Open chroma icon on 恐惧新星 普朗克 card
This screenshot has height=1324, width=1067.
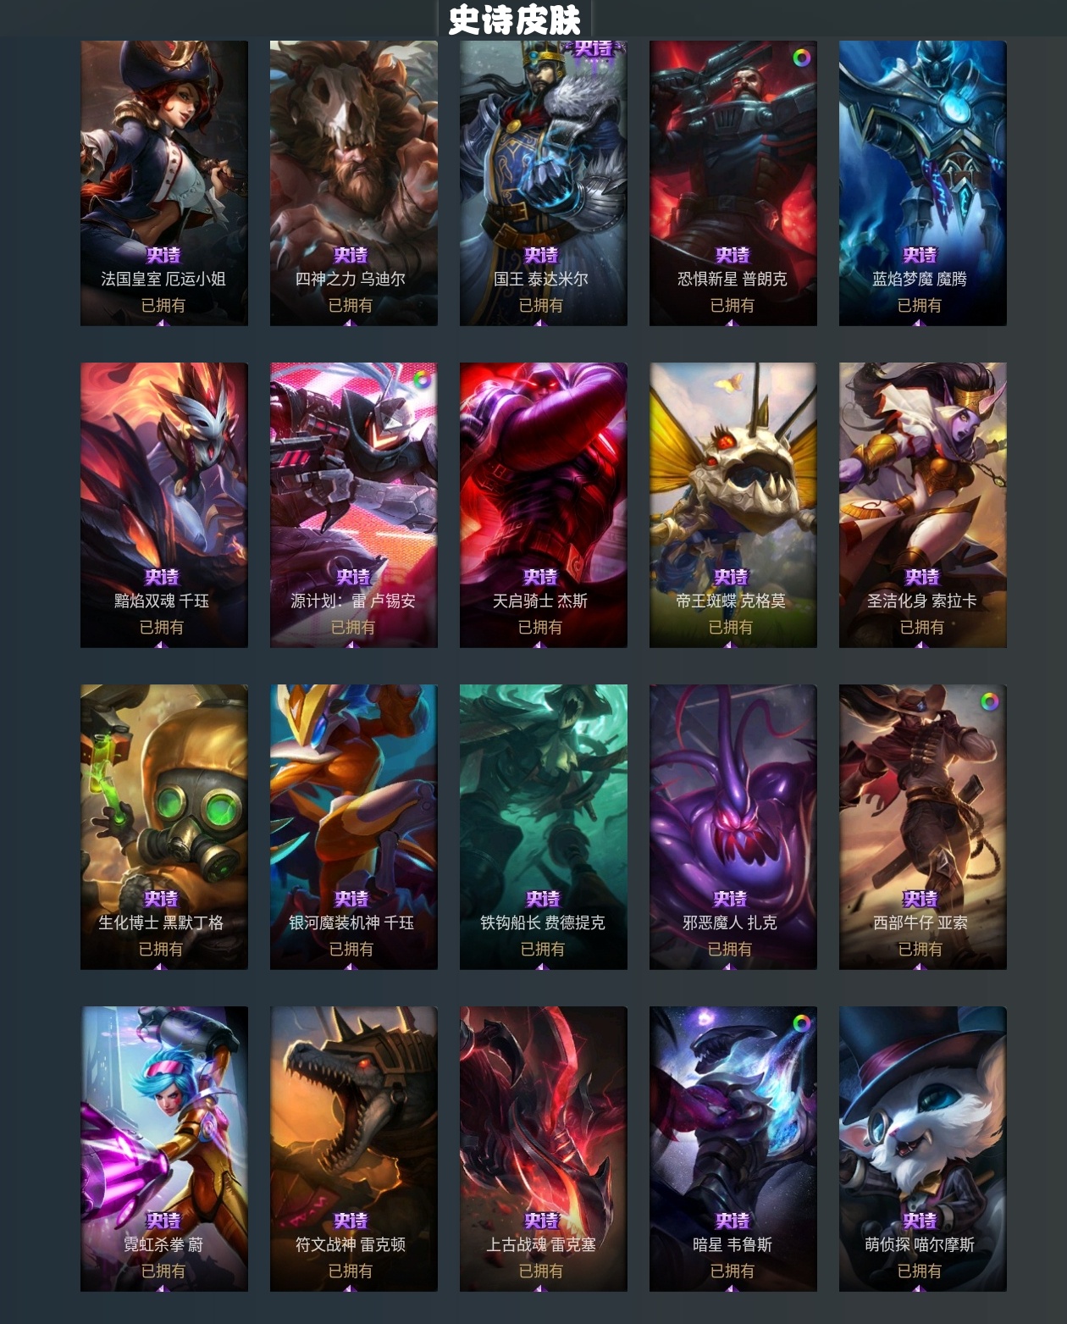pos(801,58)
